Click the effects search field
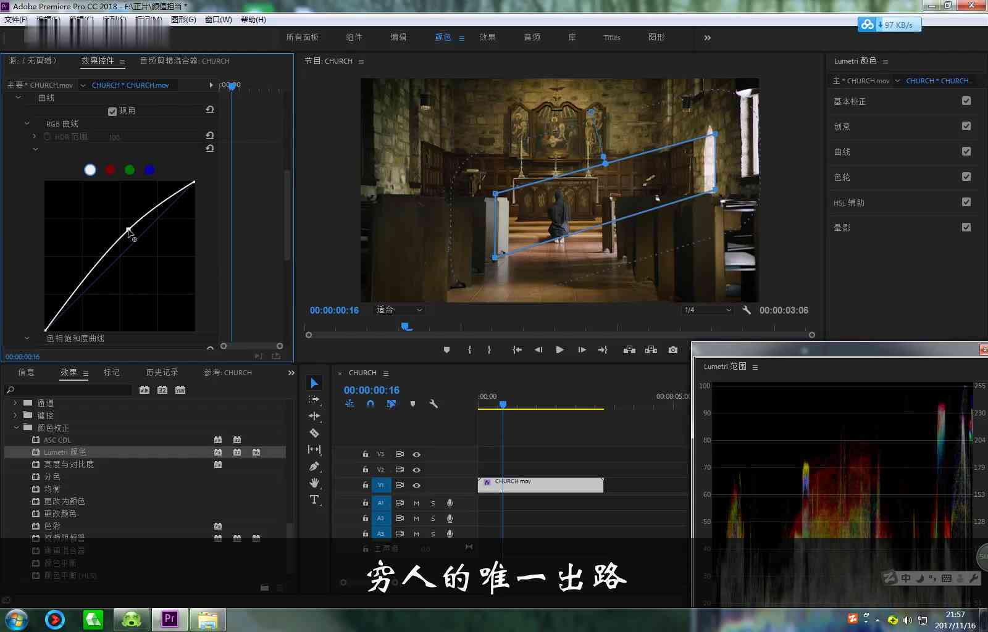 click(69, 389)
